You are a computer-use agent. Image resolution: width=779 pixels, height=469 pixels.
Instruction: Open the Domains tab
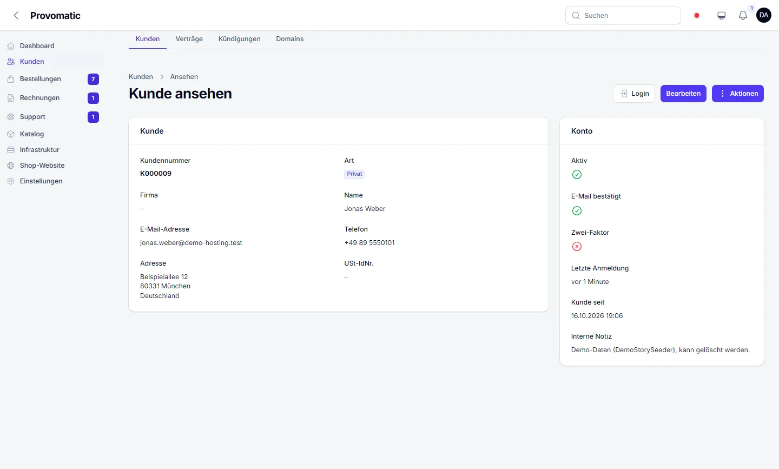coord(290,39)
